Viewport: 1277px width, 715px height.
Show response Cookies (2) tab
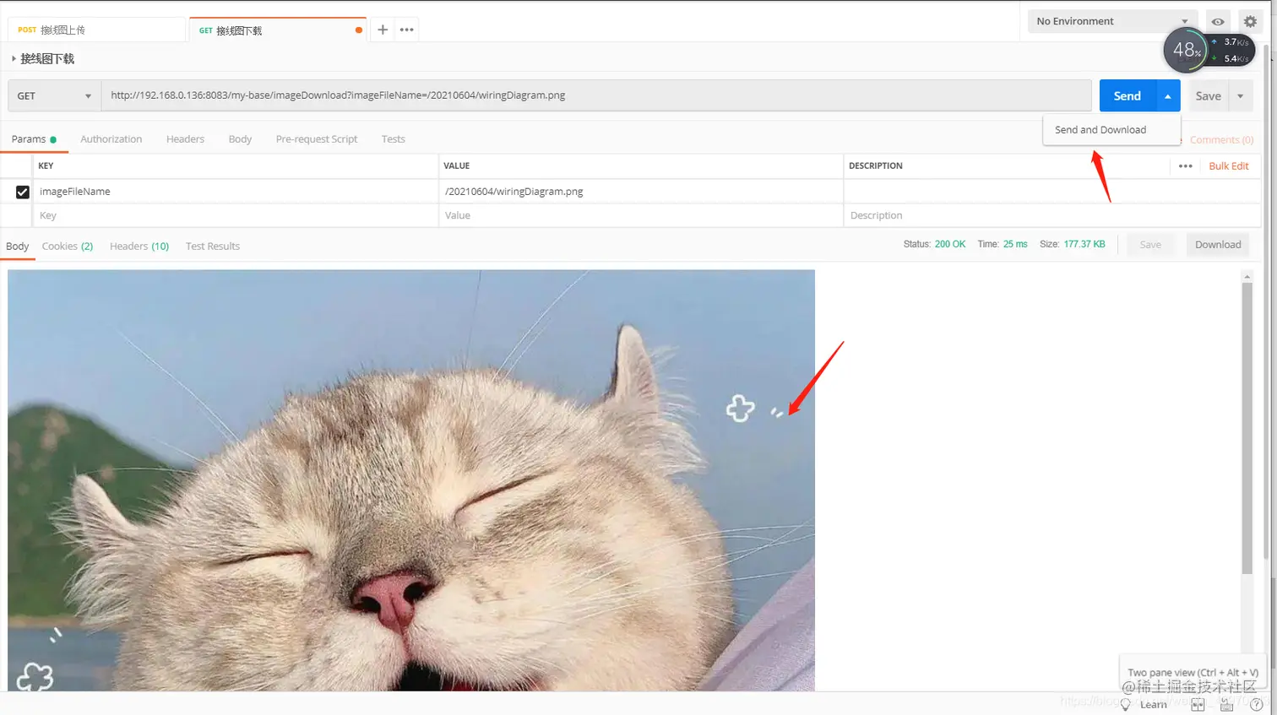pos(68,246)
